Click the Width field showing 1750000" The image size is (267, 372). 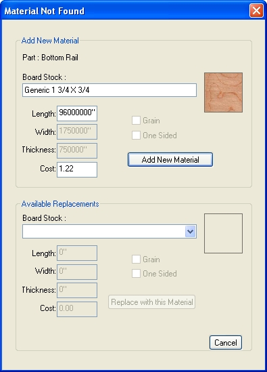pos(77,131)
